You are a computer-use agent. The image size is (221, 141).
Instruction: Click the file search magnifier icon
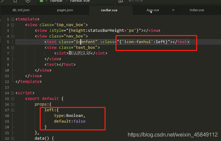121,1
